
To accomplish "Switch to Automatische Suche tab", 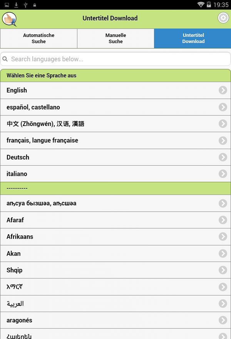I will tap(38, 38).
